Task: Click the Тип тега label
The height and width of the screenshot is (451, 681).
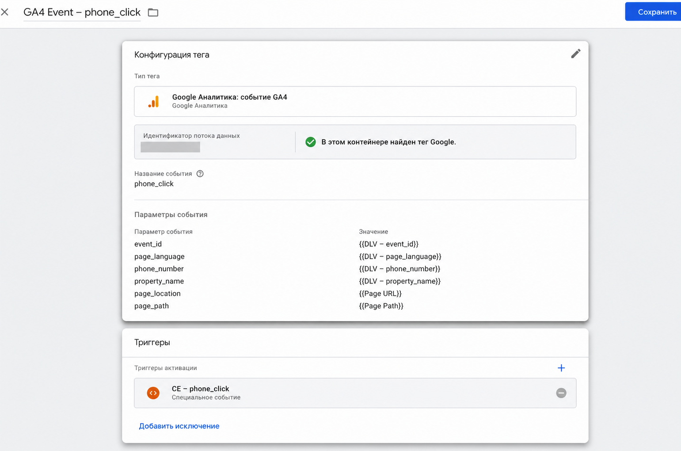Action: tap(147, 76)
